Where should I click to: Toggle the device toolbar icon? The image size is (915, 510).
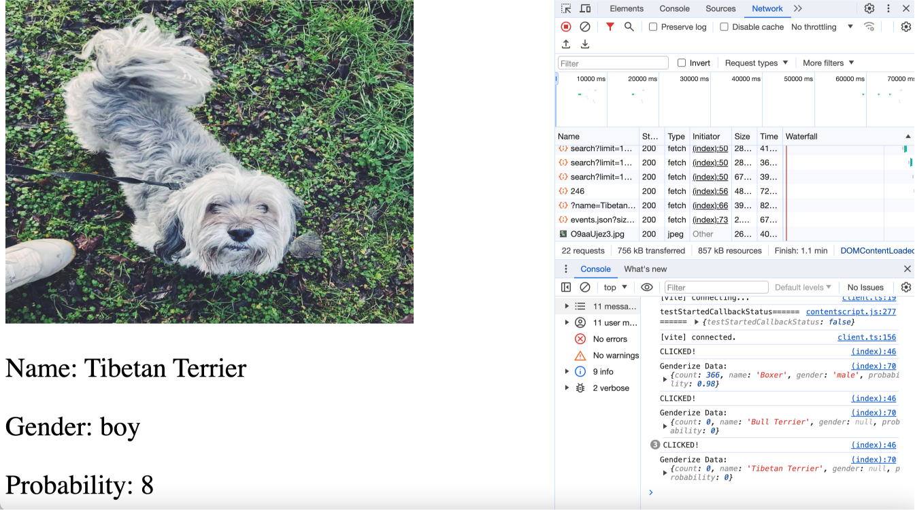click(x=585, y=9)
